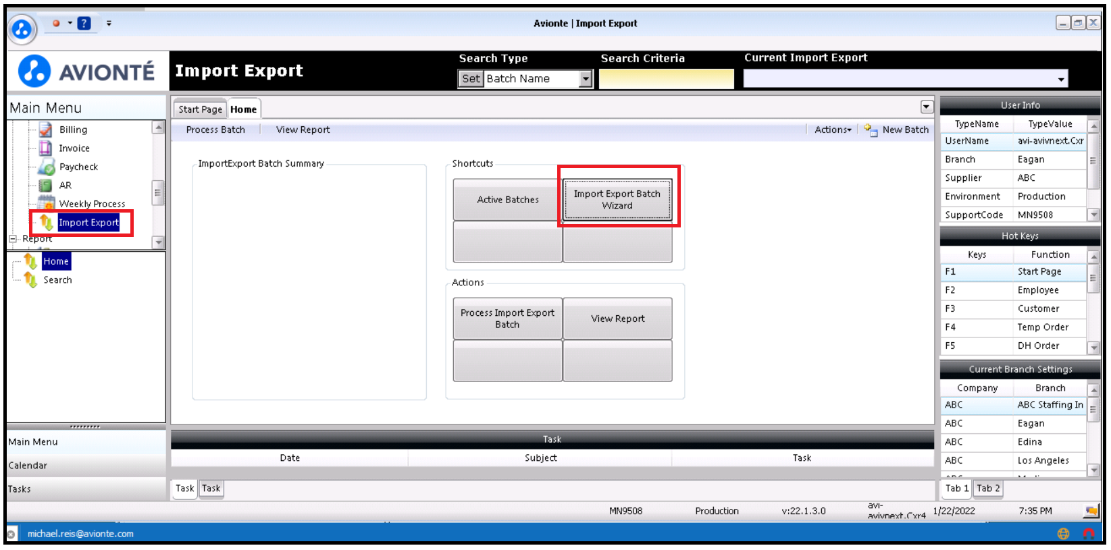The height and width of the screenshot is (550, 1111).
Task: Select the Paycheck icon in Main Menu
Action: click(45, 167)
